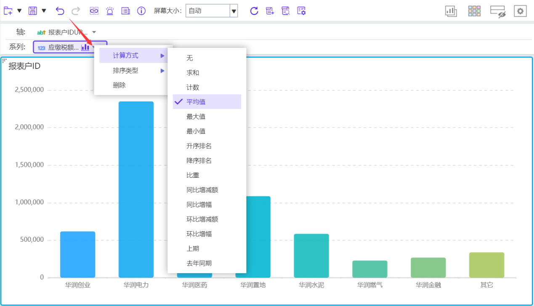Click the 华润燃气 bar in chart
The image size is (534, 306).
click(x=370, y=269)
